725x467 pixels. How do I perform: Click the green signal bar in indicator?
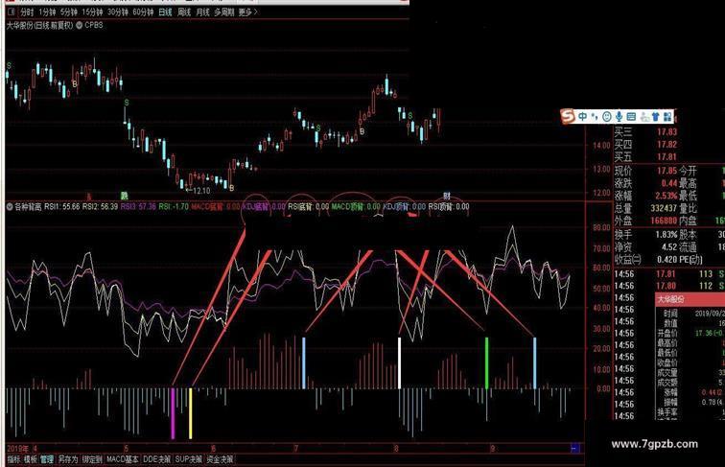coord(486,363)
